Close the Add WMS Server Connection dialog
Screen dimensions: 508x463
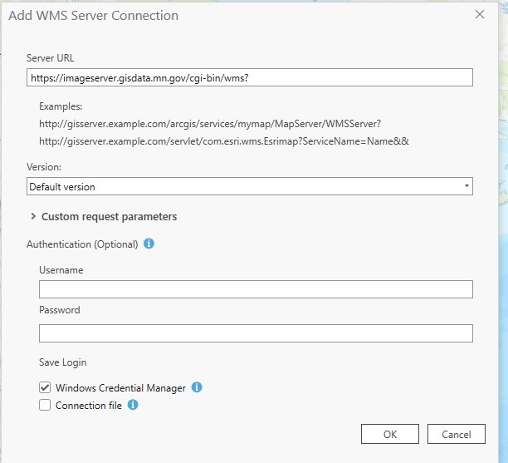pyautogui.click(x=480, y=15)
